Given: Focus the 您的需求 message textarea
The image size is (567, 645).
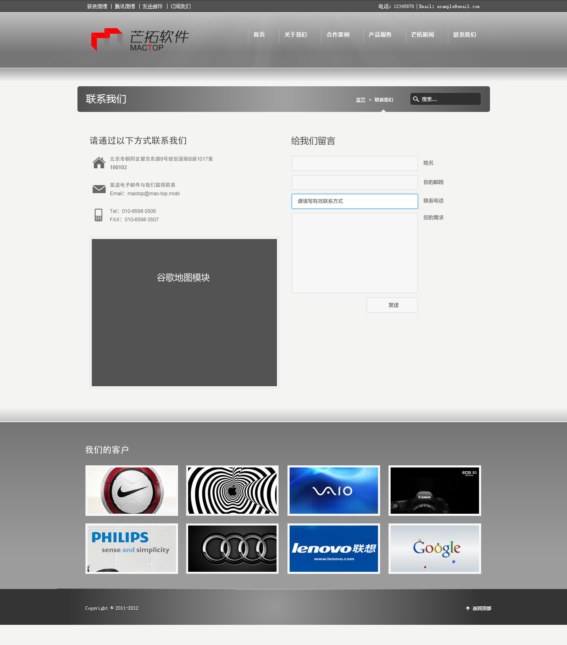Looking at the screenshot, I should (355, 253).
